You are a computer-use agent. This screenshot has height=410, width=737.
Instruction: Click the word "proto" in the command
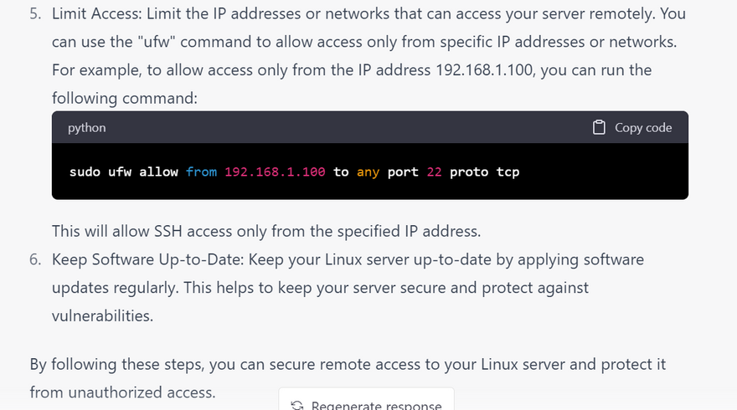click(469, 172)
